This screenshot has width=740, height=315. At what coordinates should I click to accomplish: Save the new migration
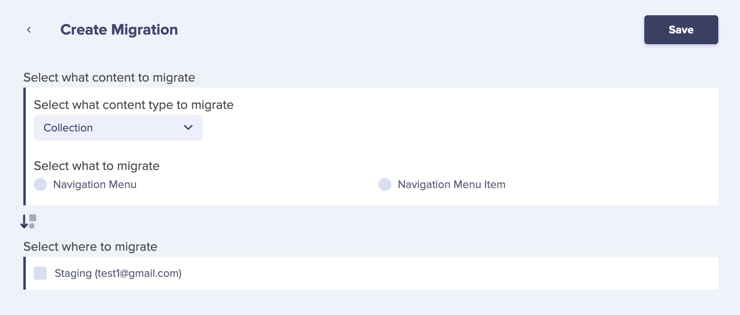[x=681, y=30]
